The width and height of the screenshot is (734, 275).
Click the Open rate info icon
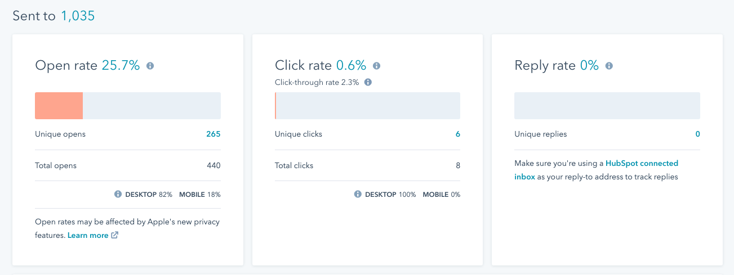[x=150, y=66]
